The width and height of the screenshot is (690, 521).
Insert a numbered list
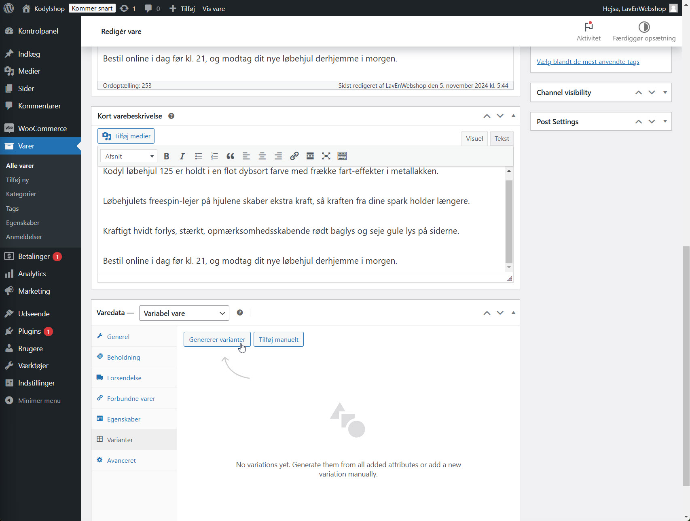pyautogui.click(x=214, y=156)
